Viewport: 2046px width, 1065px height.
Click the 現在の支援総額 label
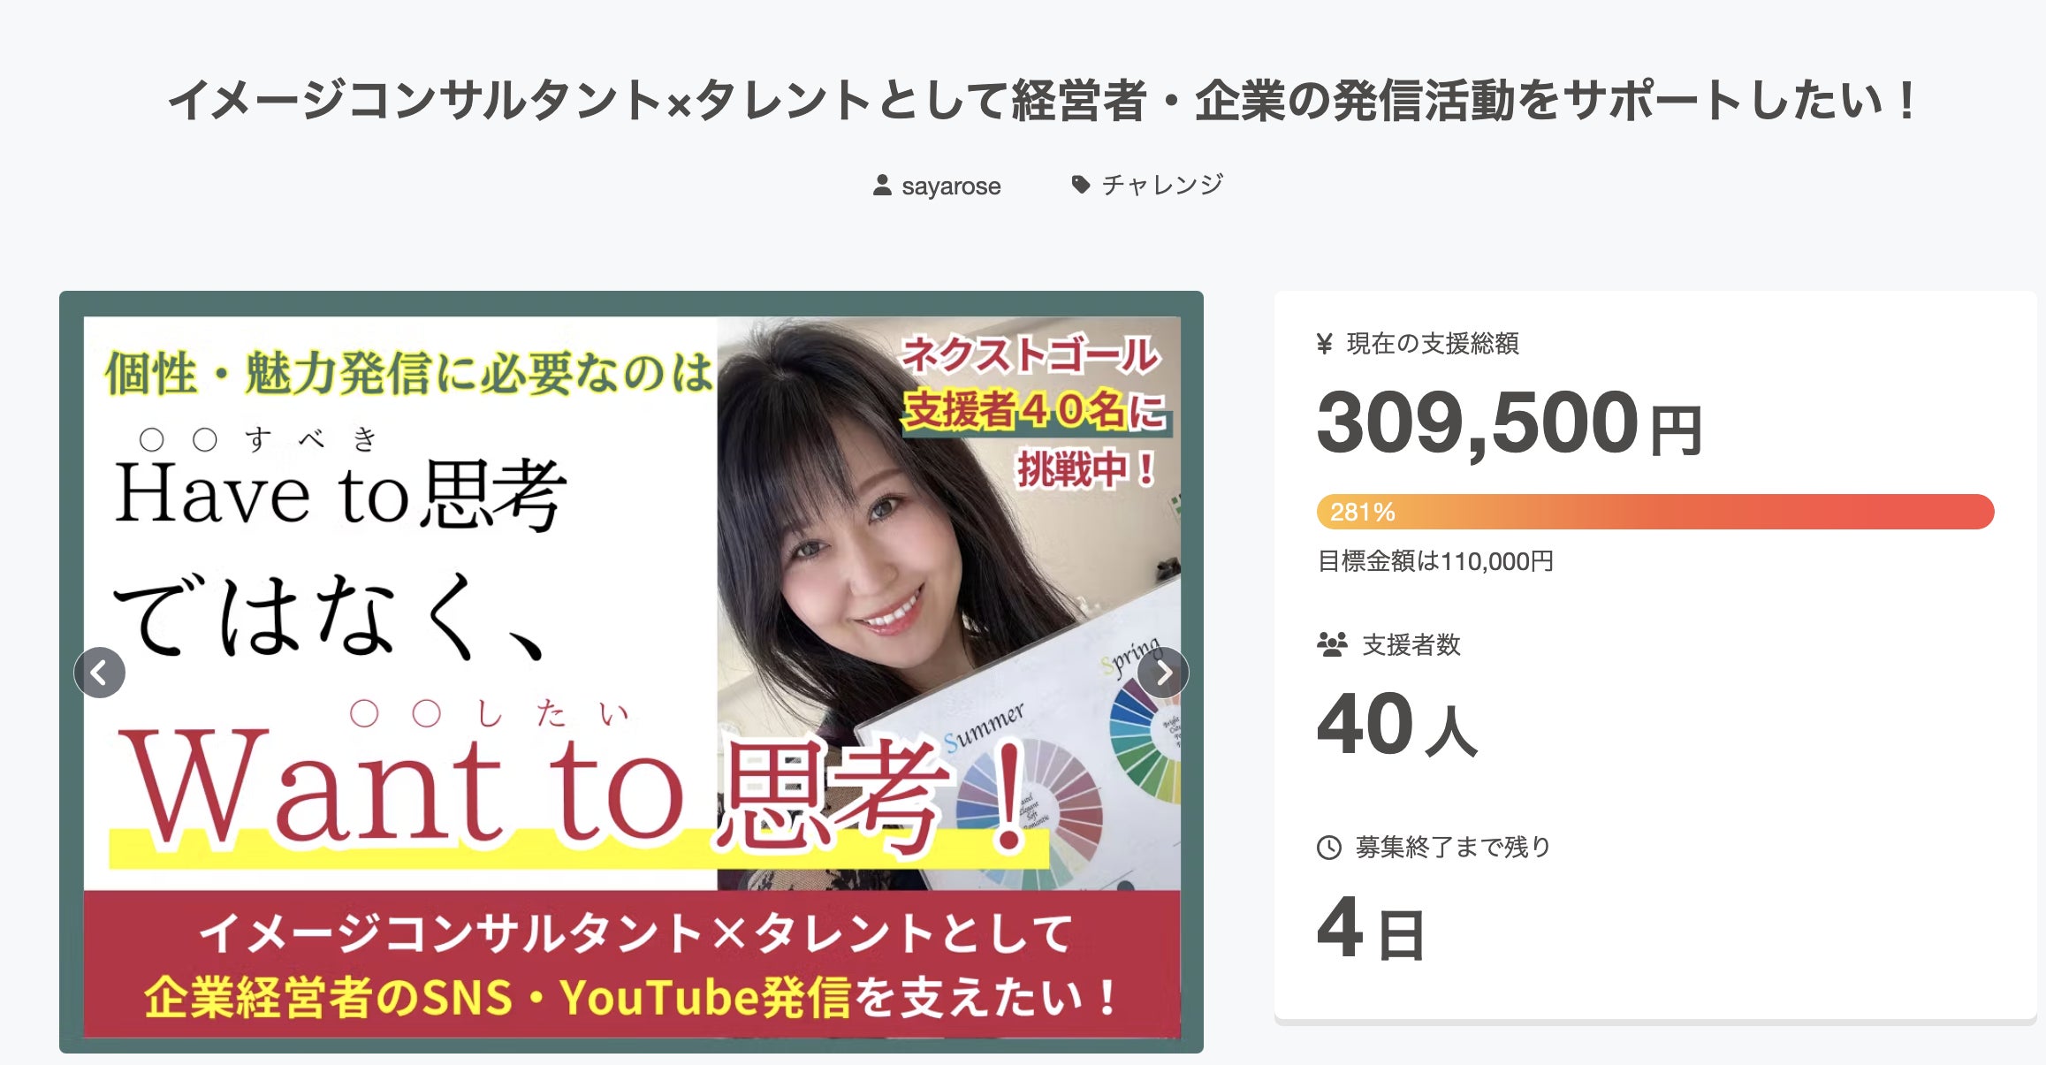pyautogui.click(x=1433, y=343)
